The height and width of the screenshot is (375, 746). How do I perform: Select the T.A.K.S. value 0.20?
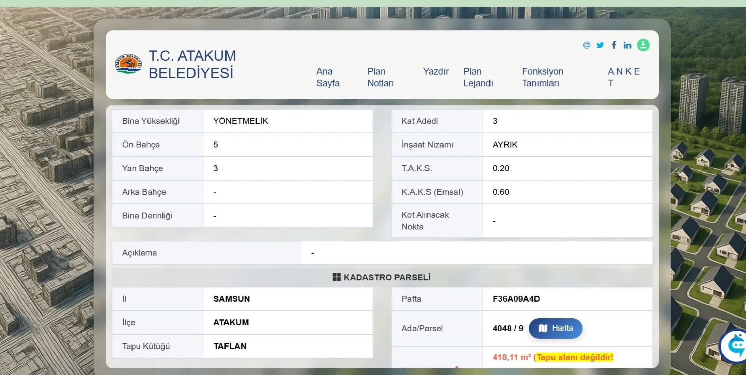(x=501, y=168)
